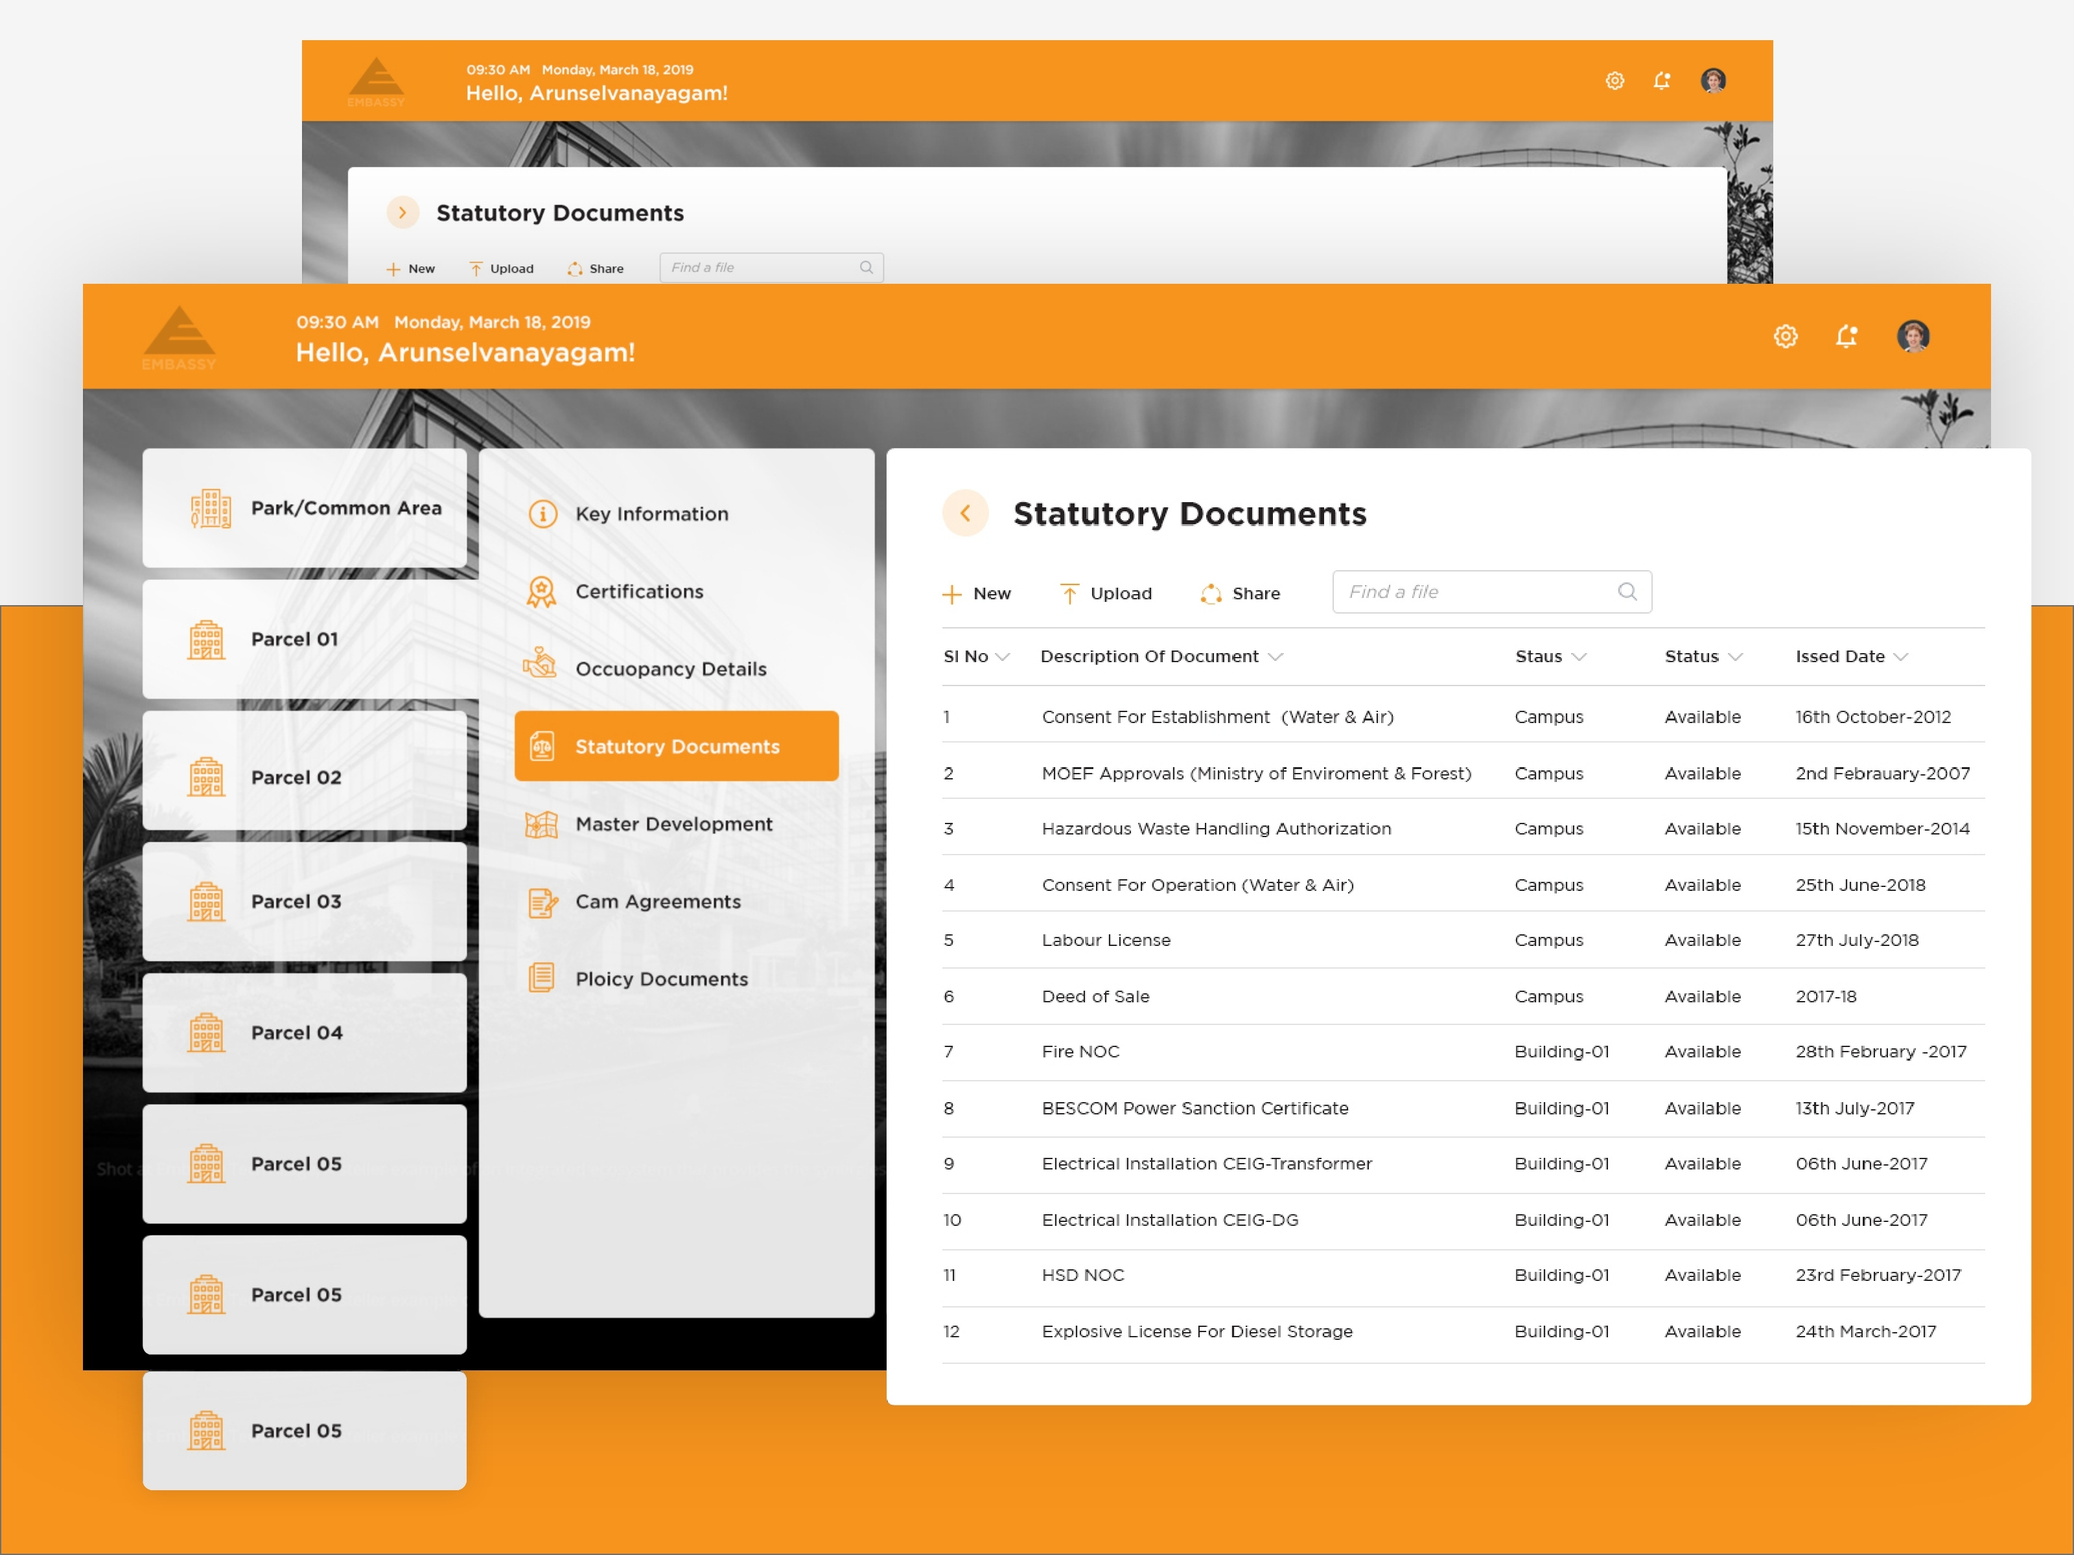Click the Find a file search field
The height and width of the screenshot is (1555, 2074).
click(1492, 592)
